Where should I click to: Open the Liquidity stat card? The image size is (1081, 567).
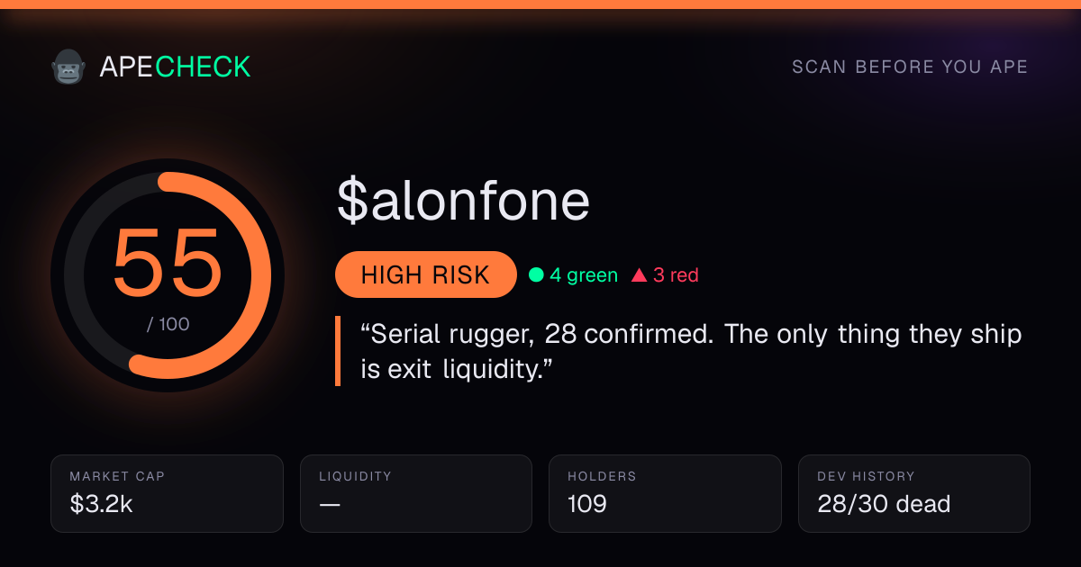click(416, 493)
